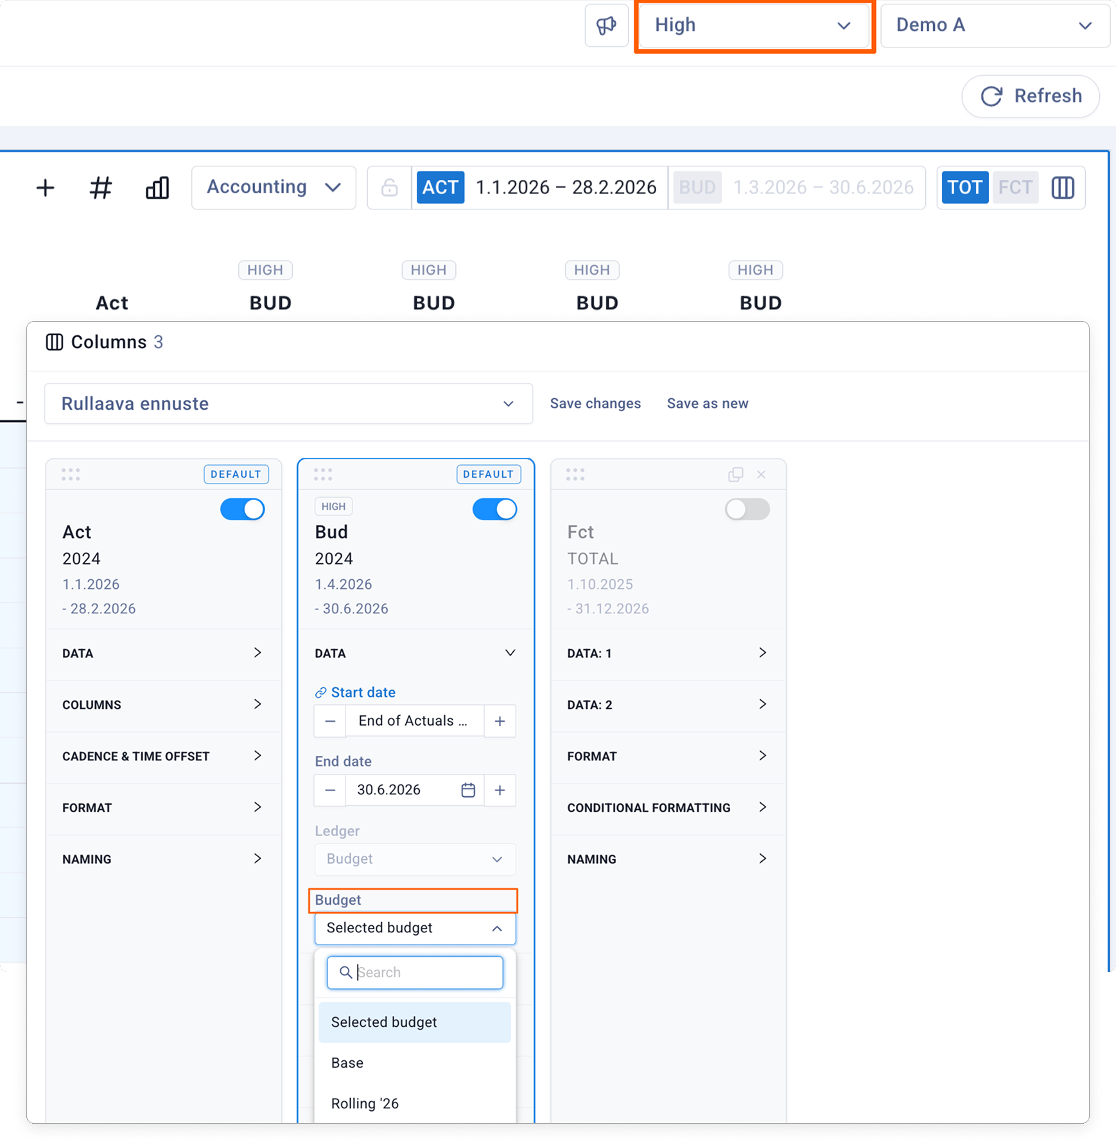1116x1143 pixels.
Task: Click the Refresh button
Action: pyautogui.click(x=1031, y=96)
